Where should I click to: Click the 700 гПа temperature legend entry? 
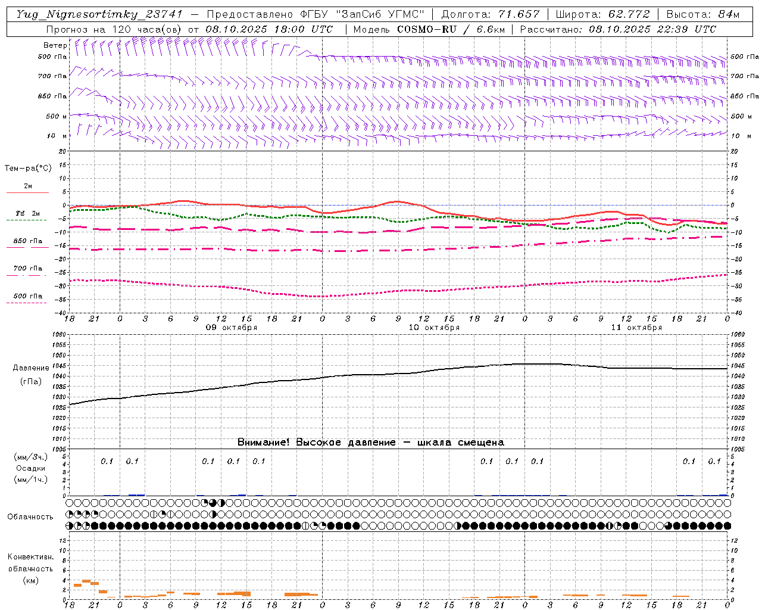(x=28, y=269)
